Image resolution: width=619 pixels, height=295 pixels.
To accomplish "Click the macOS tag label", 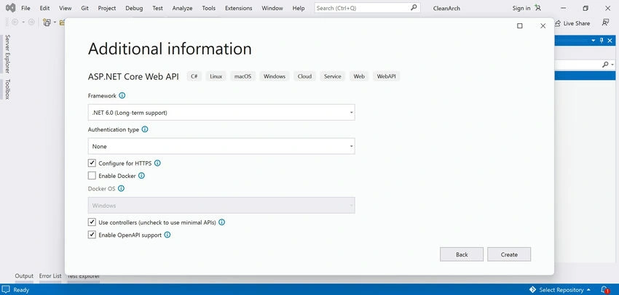I will pyautogui.click(x=243, y=76).
